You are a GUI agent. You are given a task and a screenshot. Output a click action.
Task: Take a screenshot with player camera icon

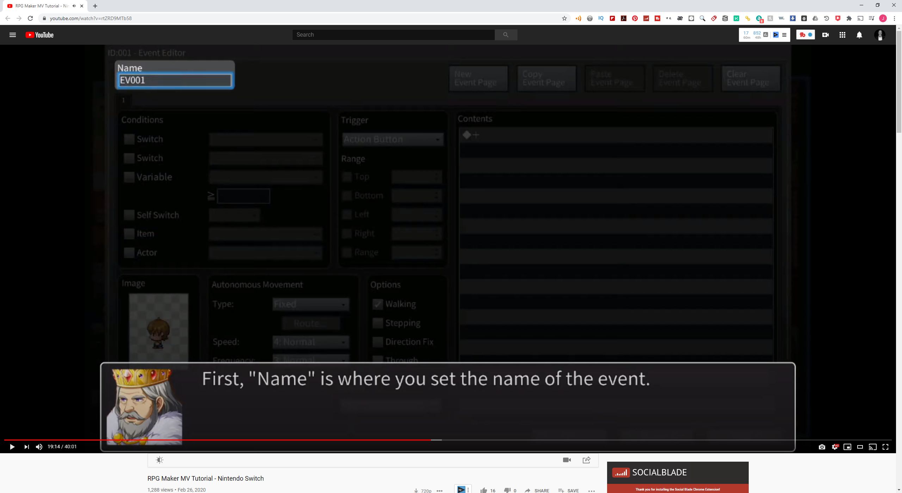[x=822, y=447]
